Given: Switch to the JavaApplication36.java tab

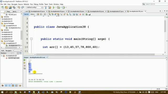Looking at the screenshot, I should pyautogui.click(x=97, y=11).
